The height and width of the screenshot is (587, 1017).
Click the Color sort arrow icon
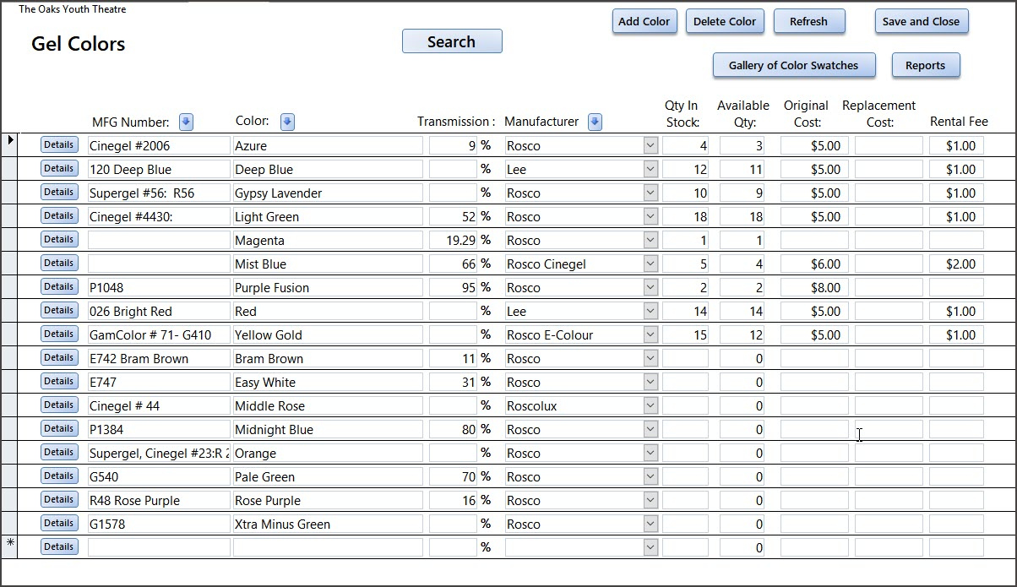(x=287, y=122)
